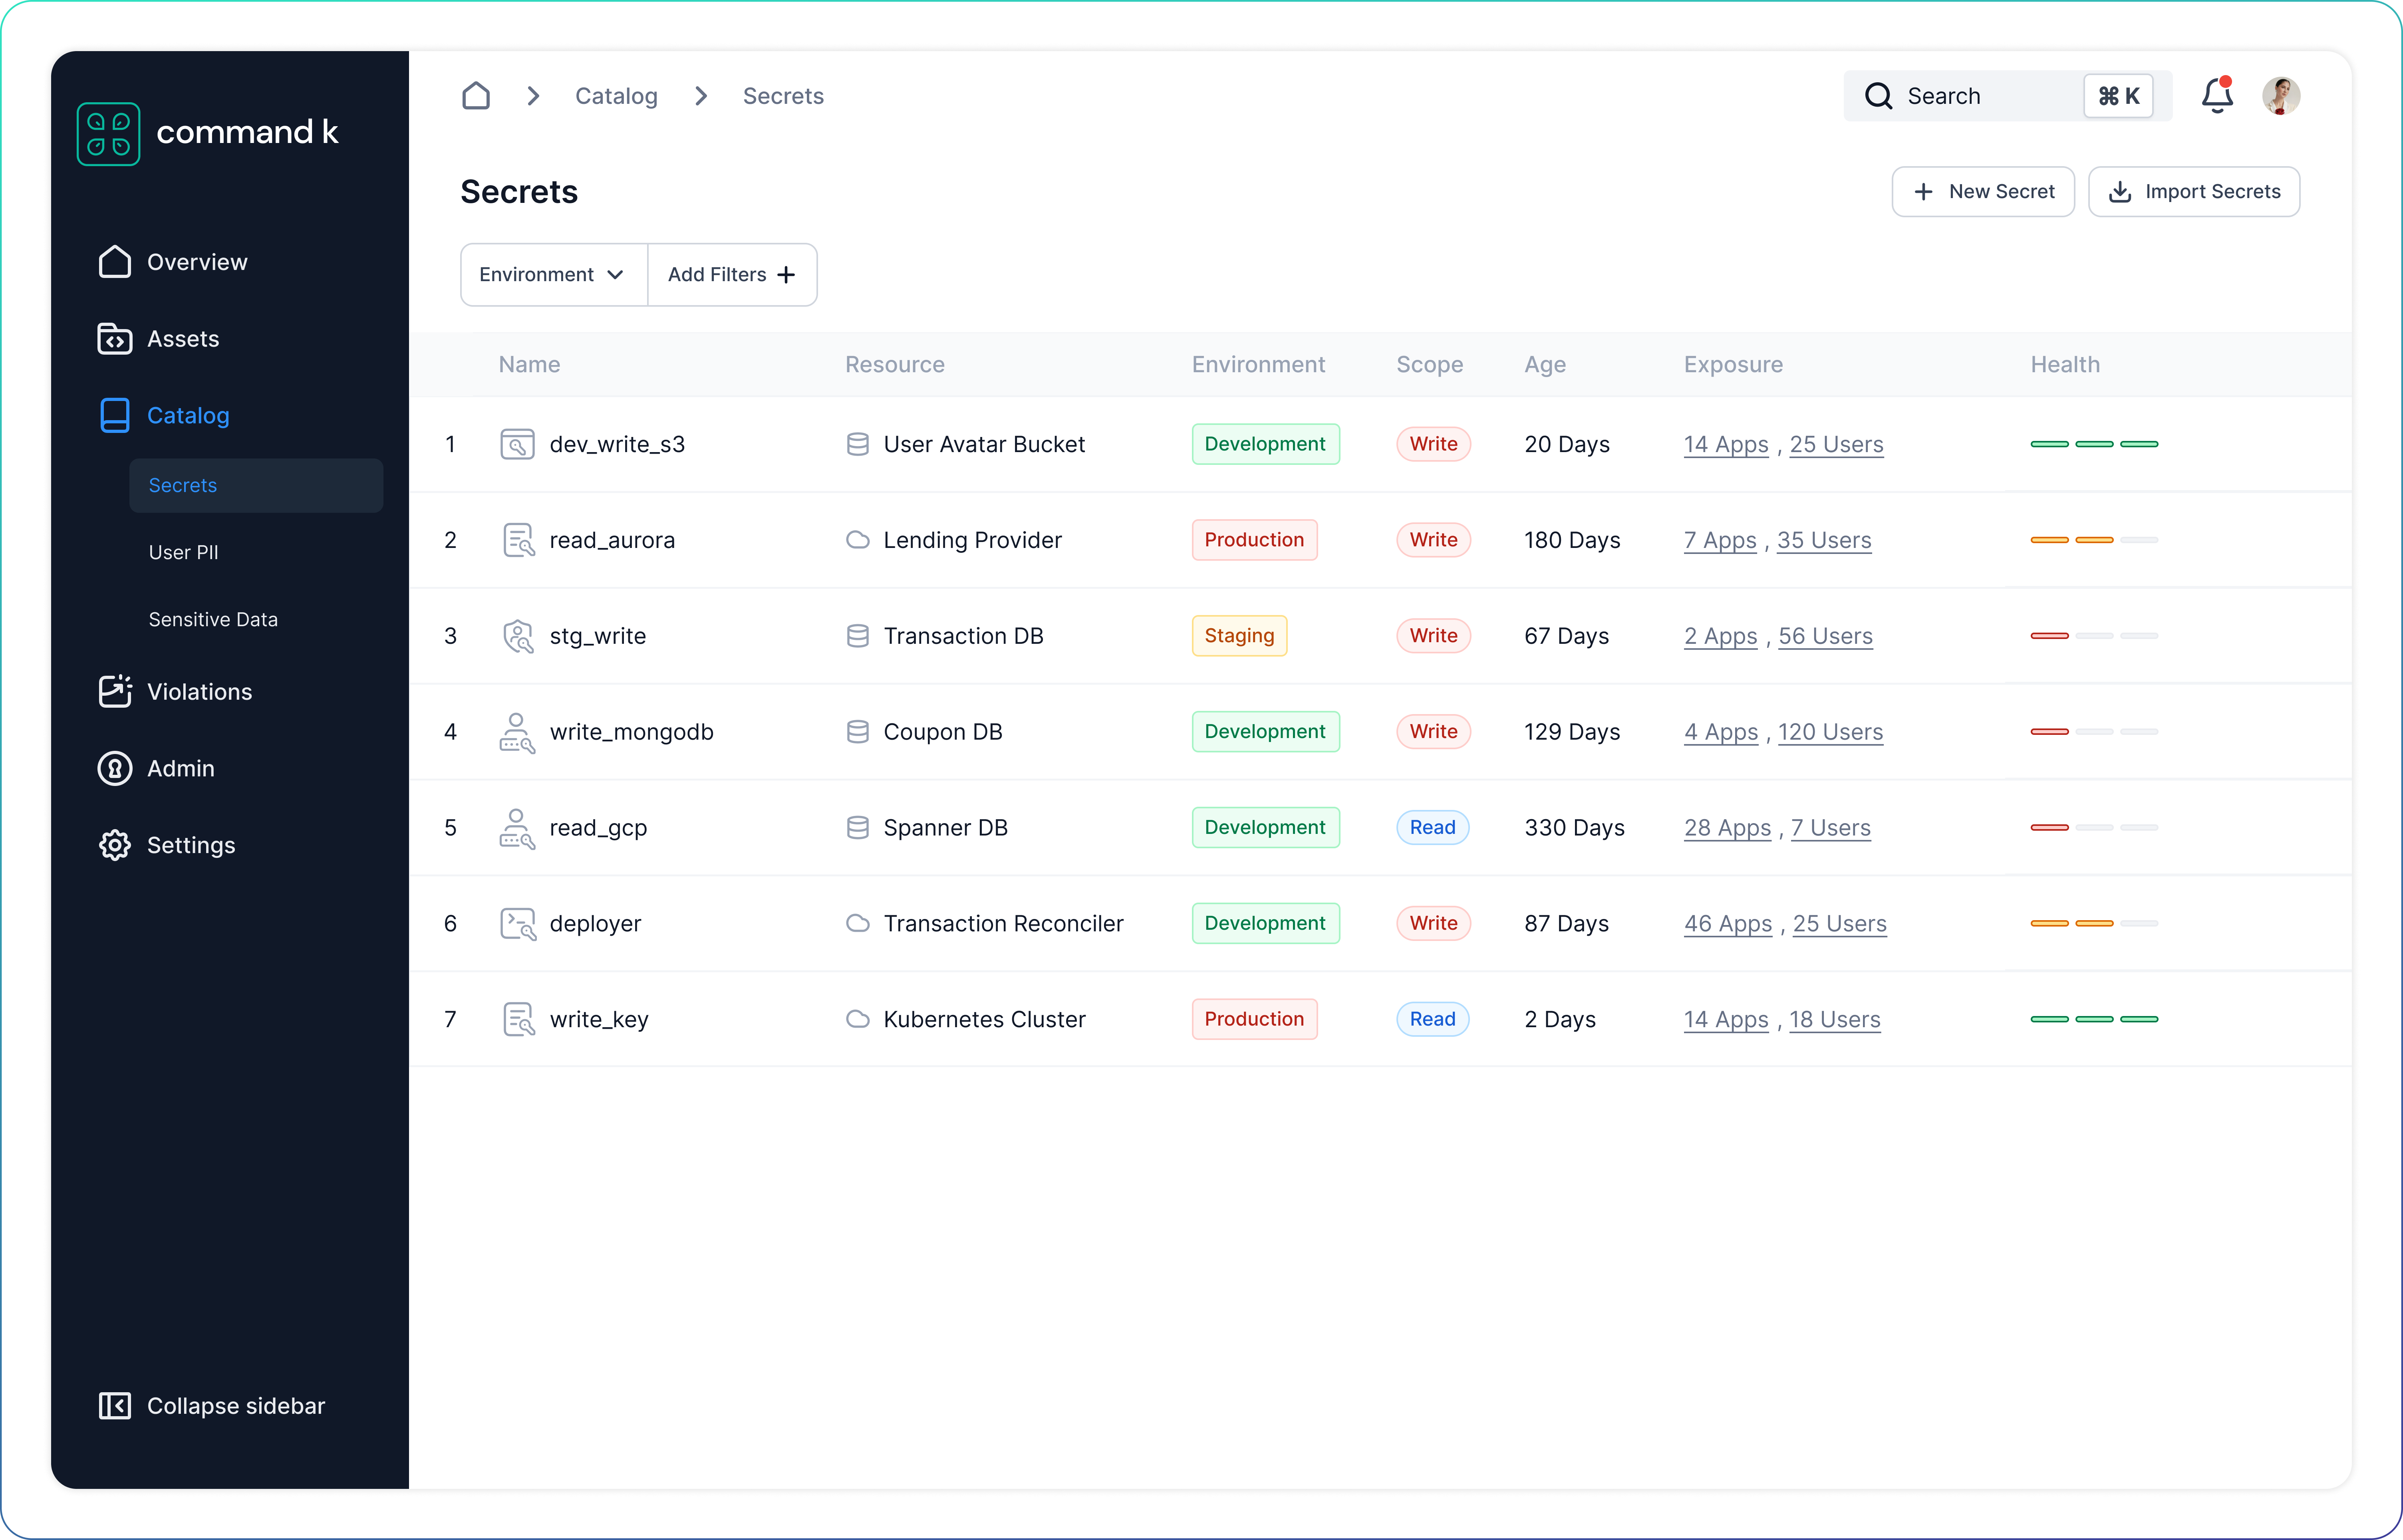Click the read_aurora secret type icon
The image size is (2403, 1540).
pyautogui.click(x=518, y=540)
